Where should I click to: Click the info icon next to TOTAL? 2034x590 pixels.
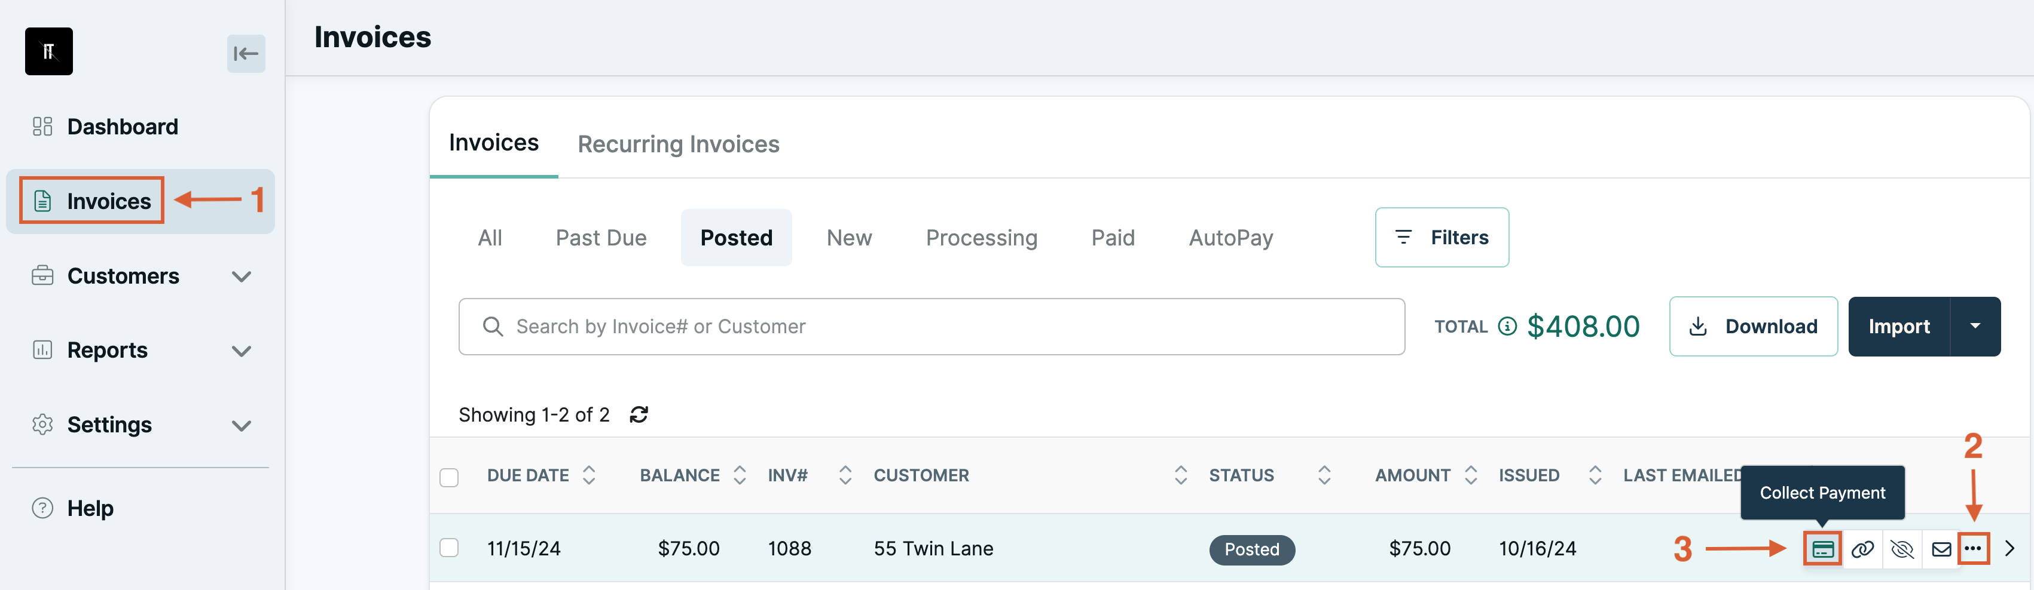1507,327
